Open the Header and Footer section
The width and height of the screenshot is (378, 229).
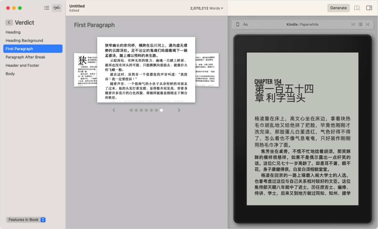tap(33, 66)
